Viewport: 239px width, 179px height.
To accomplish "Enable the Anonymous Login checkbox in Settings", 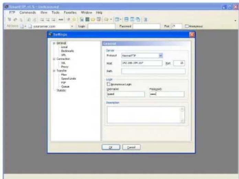I will click(x=109, y=84).
